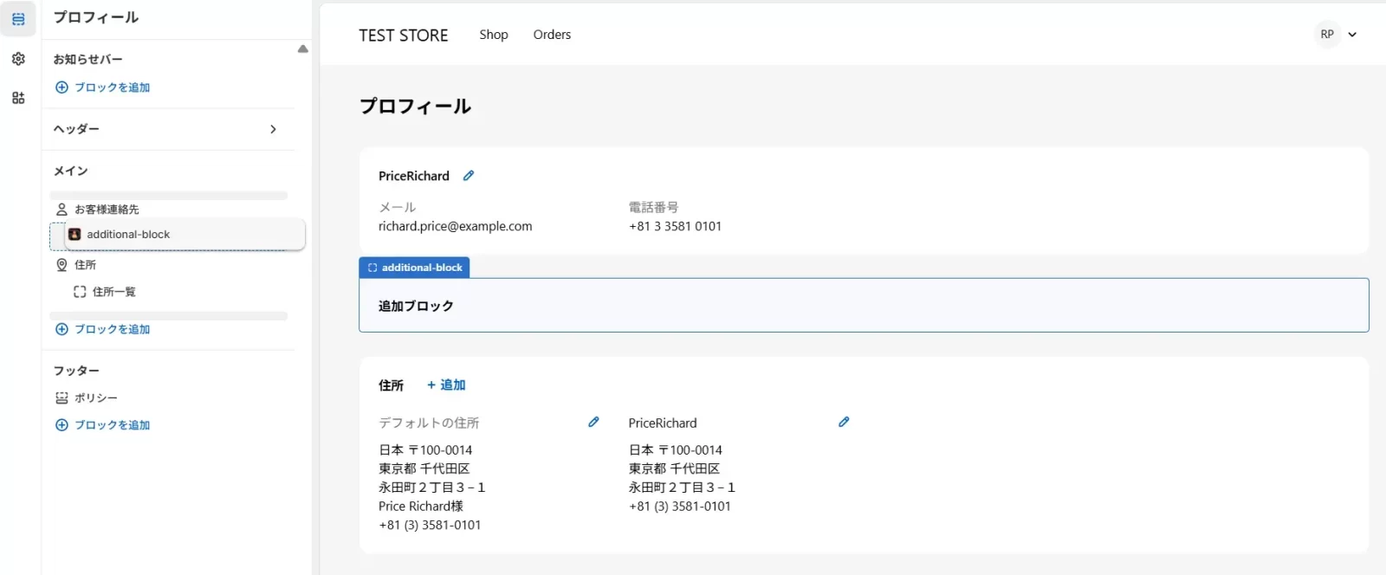The width and height of the screenshot is (1386, 575).
Task: Click the デフォルトの住所 label
Action: click(x=429, y=423)
